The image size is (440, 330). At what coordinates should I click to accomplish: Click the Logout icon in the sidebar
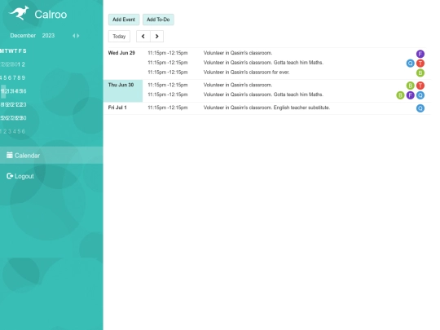(x=10, y=176)
